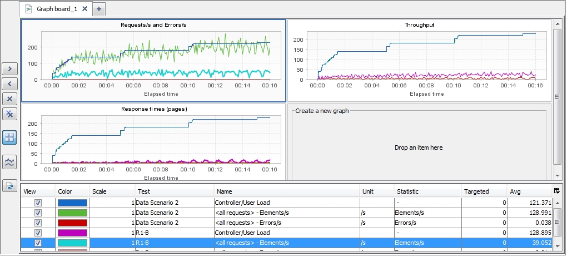The image size is (567, 256).
Task: Toggle the four-square grid layout button
Action: [x=9, y=137]
